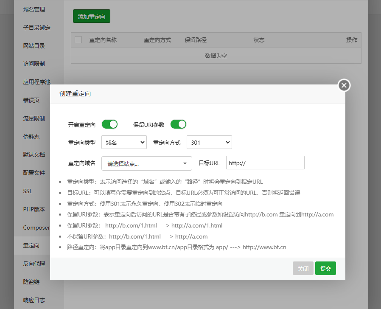The height and width of the screenshot is (309, 381).
Task: Click the 保留路径 column header
Action: tap(196, 40)
